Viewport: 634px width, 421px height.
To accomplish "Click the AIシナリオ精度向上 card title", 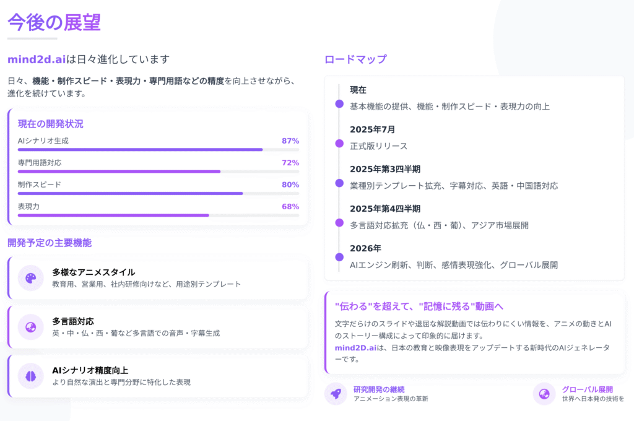I will pyautogui.click(x=90, y=370).
